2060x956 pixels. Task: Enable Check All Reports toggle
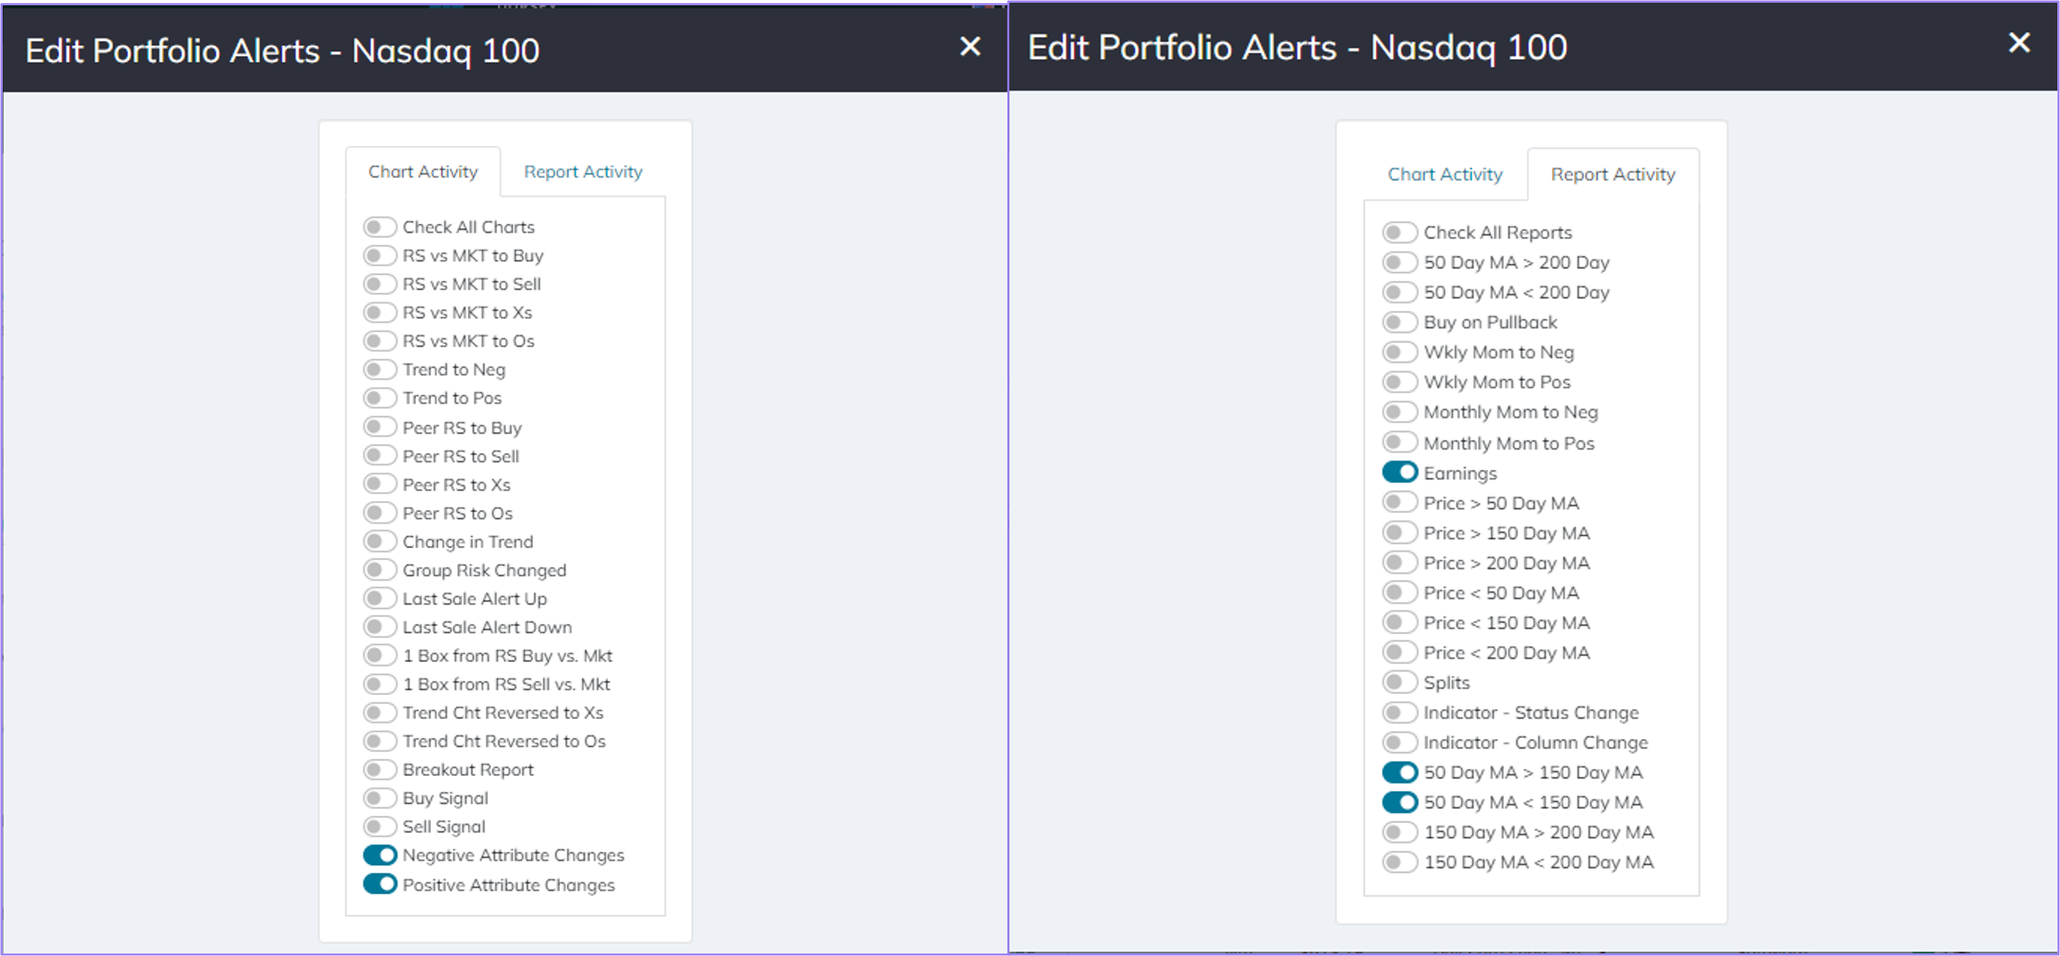click(1399, 232)
